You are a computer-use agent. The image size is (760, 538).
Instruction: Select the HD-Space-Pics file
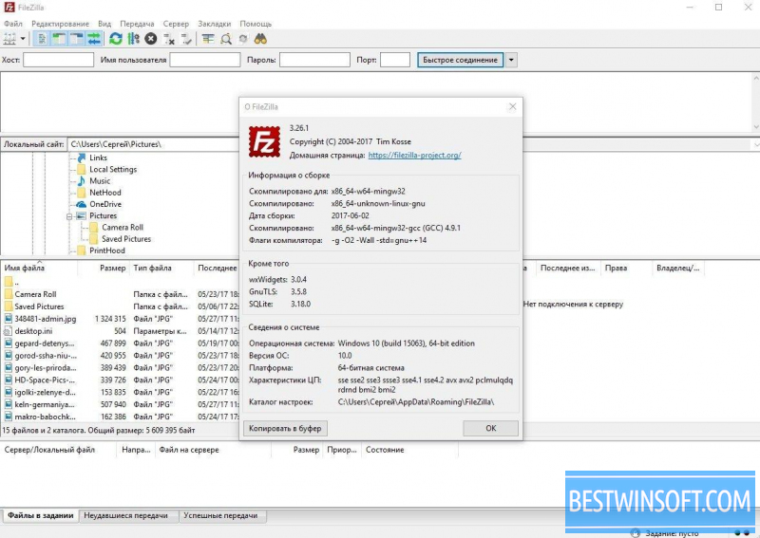(44, 380)
